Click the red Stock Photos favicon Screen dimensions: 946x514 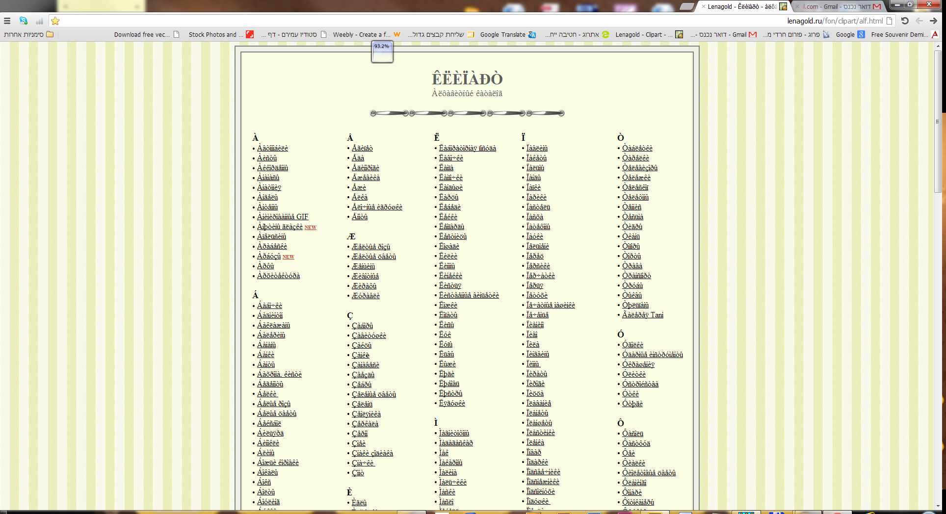tap(250, 34)
